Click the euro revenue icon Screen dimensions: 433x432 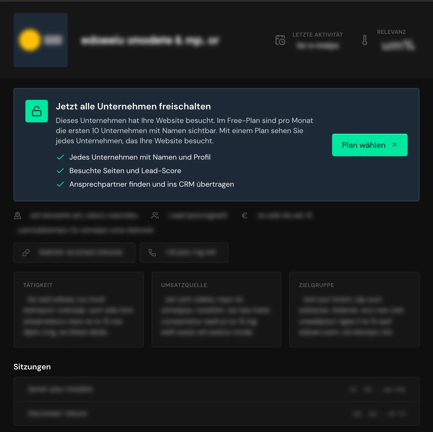point(245,216)
